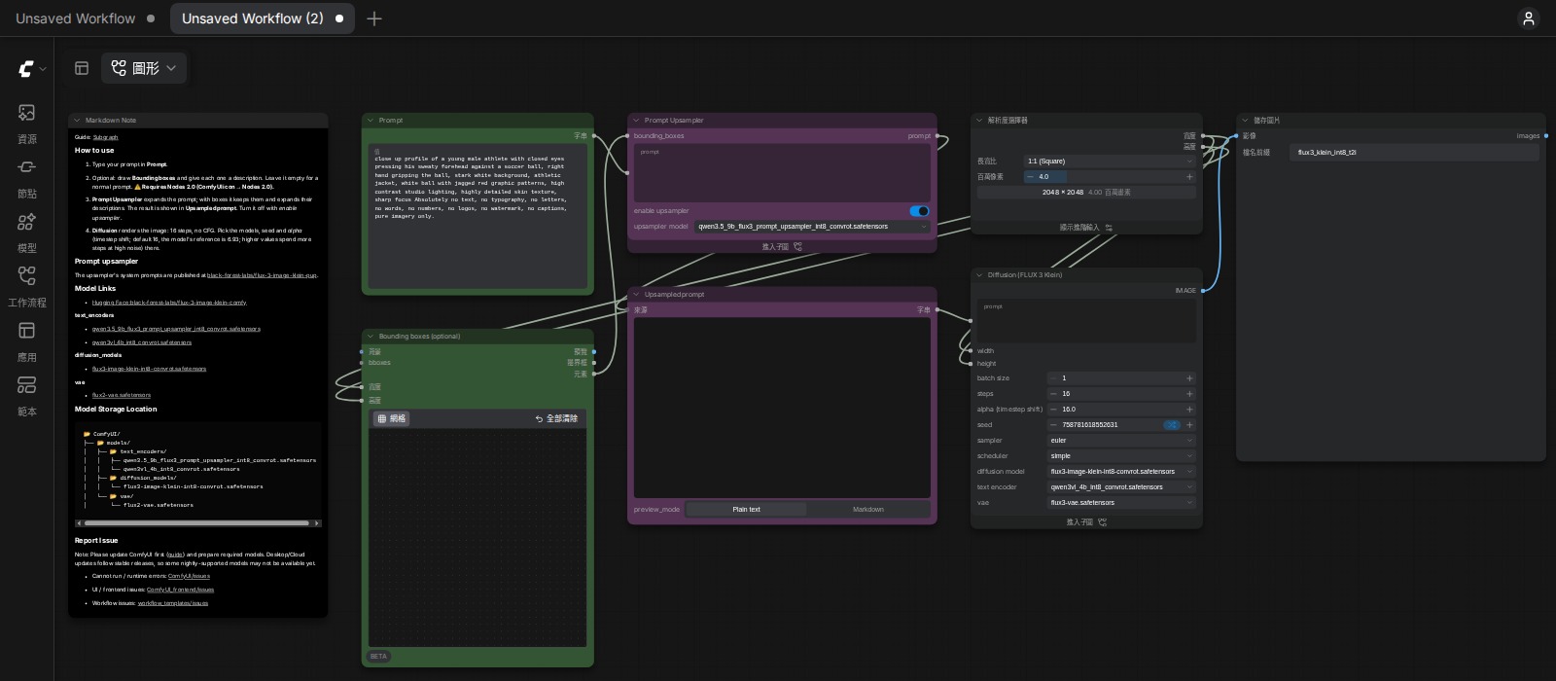Screen dimensions: 1556x681
Task: Open the 長寬比 aspect ratio dropdown
Action: (1110, 161)
